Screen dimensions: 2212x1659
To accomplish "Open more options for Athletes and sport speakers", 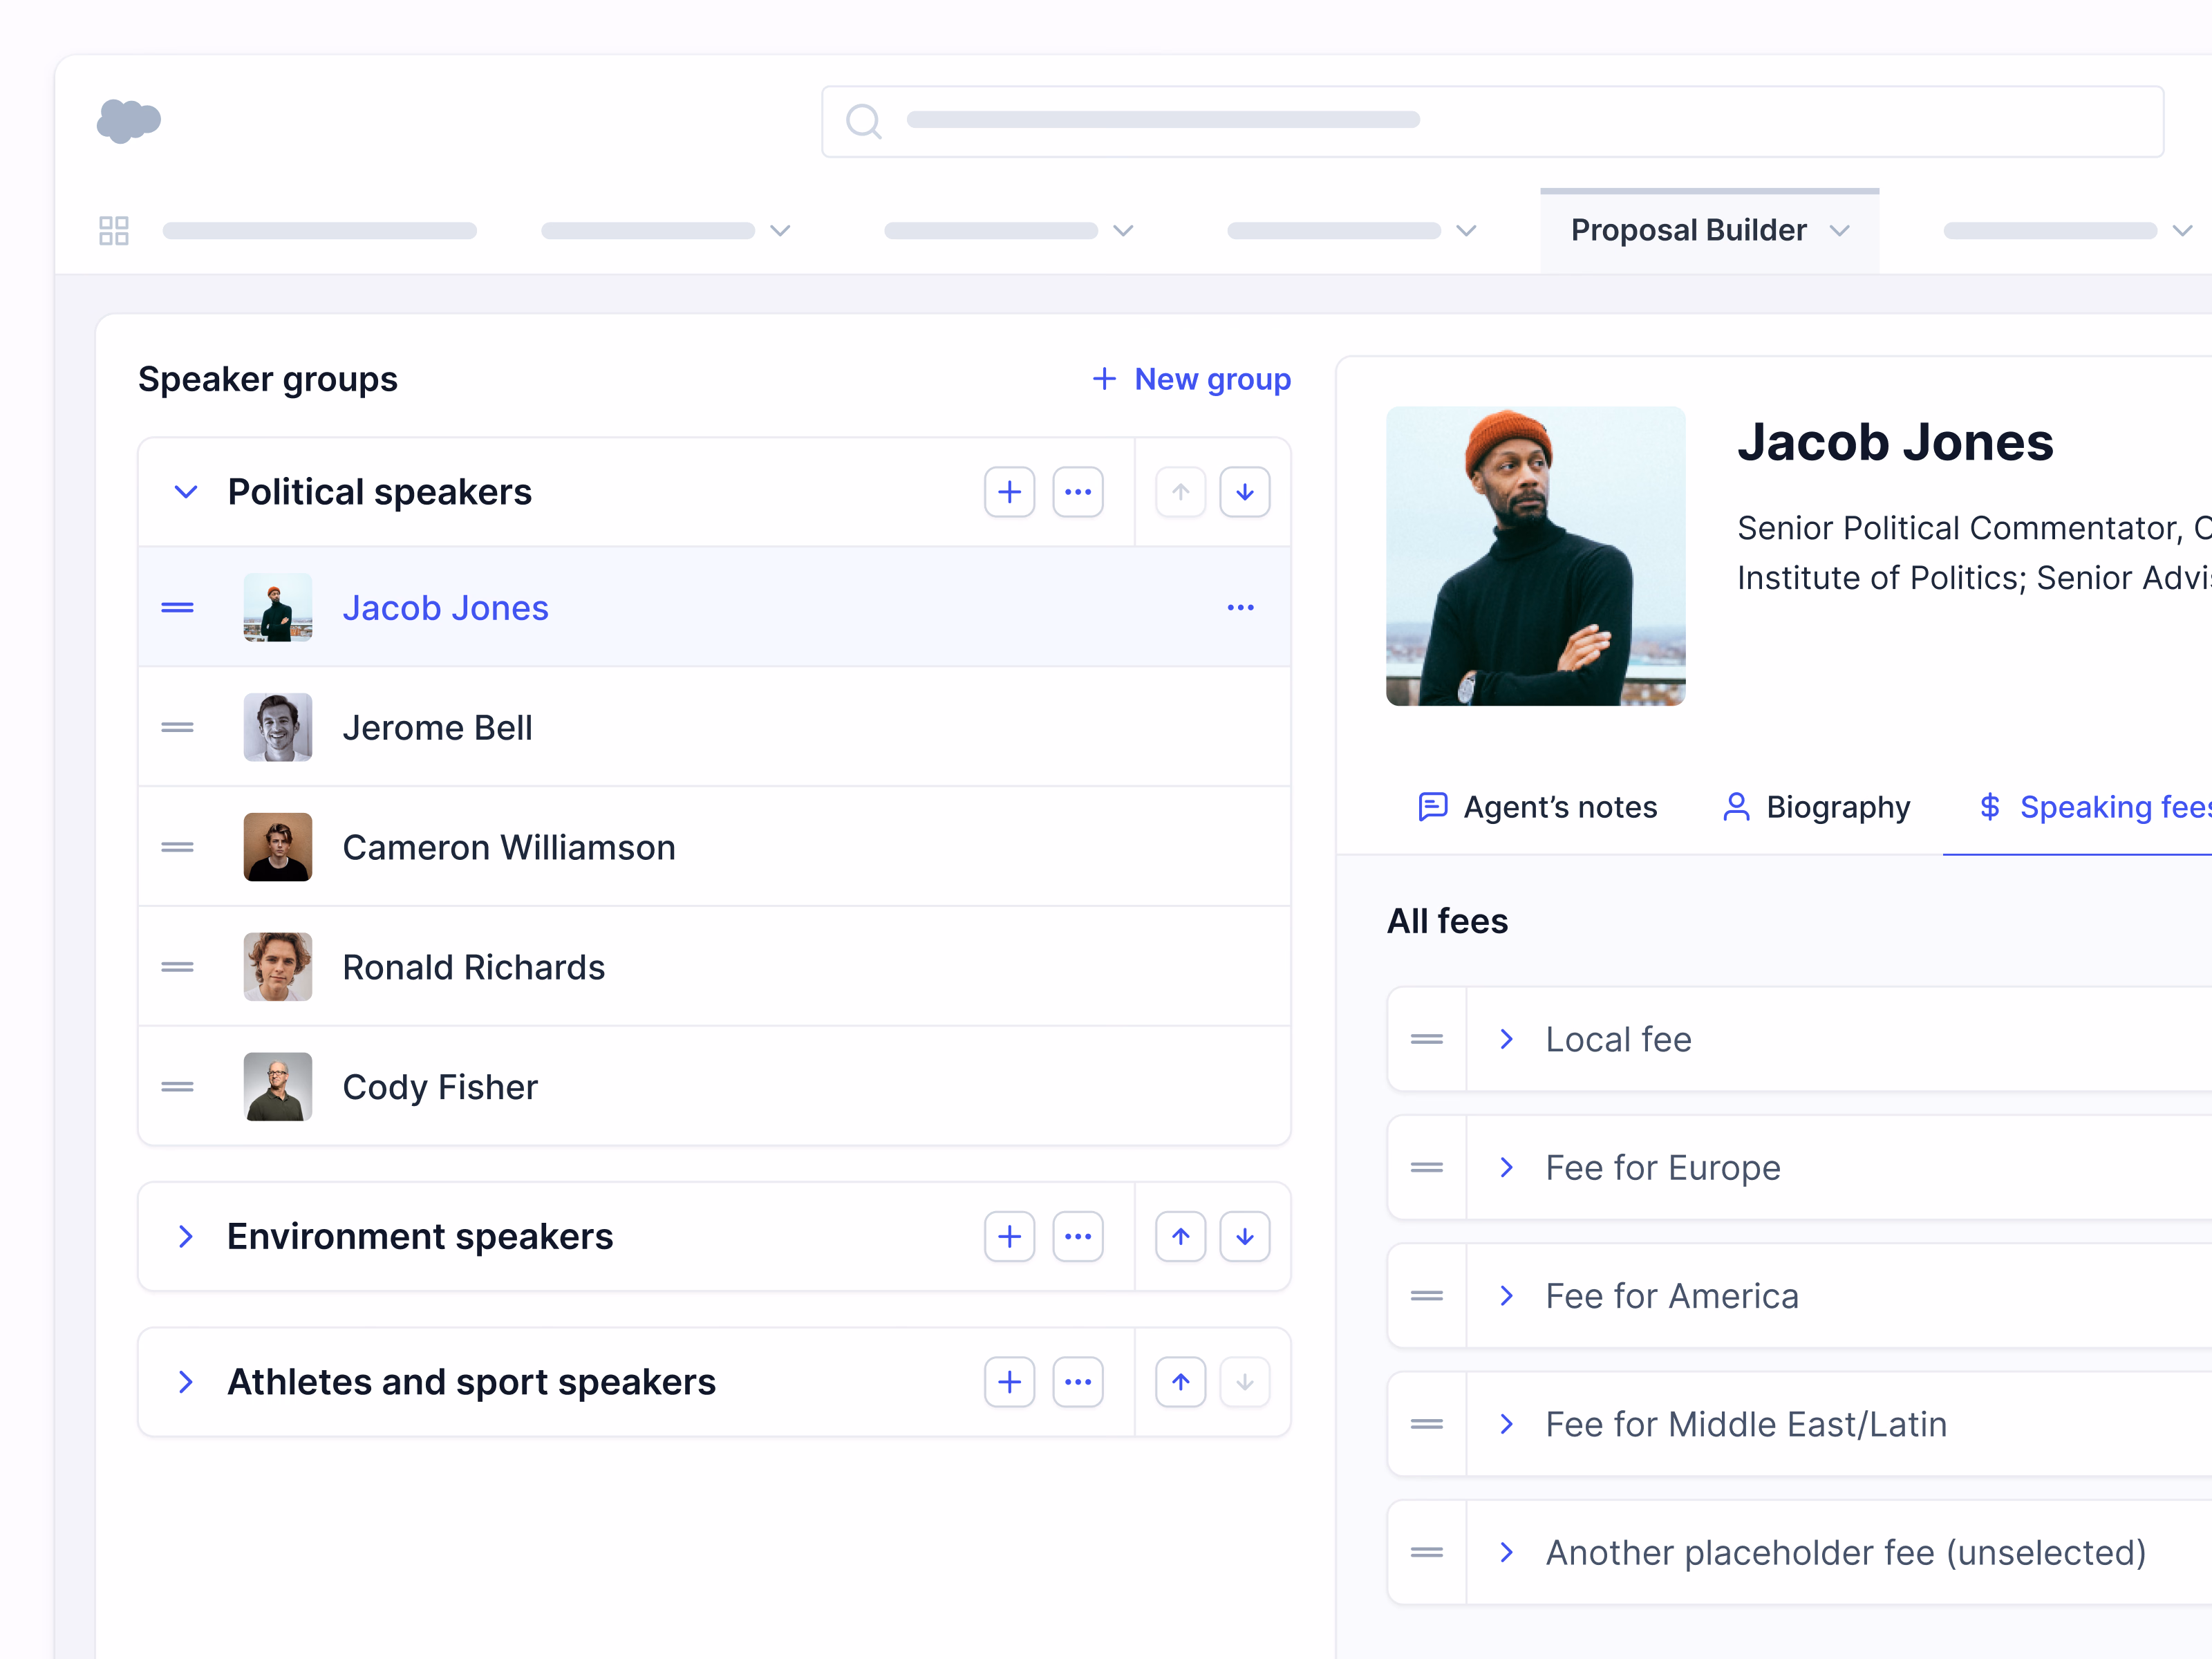I will click(x=1077, y=1382).
